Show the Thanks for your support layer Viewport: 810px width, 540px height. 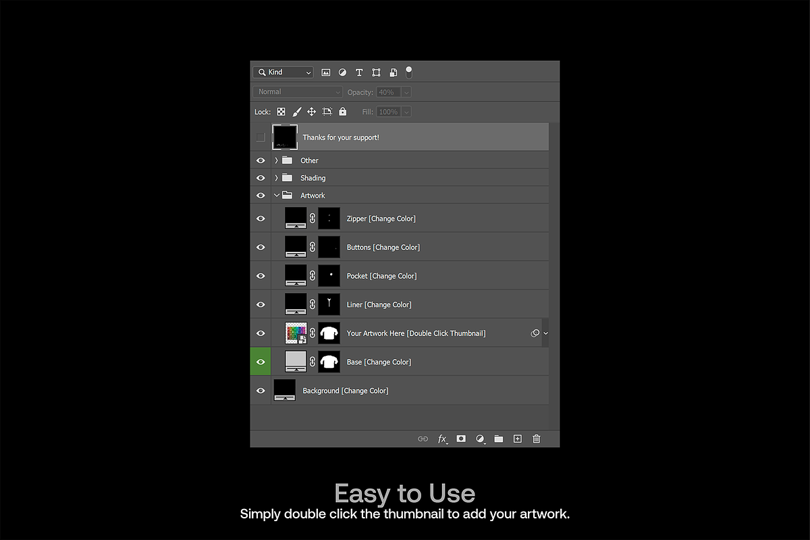(261, 137)
